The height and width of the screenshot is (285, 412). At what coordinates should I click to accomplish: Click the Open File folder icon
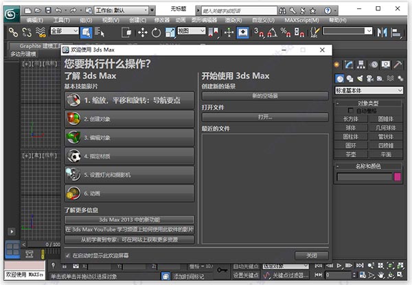pyautogui.click(x=38, y=10)
